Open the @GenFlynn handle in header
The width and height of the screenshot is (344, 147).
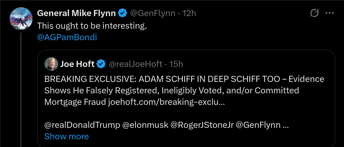(153, 13)
